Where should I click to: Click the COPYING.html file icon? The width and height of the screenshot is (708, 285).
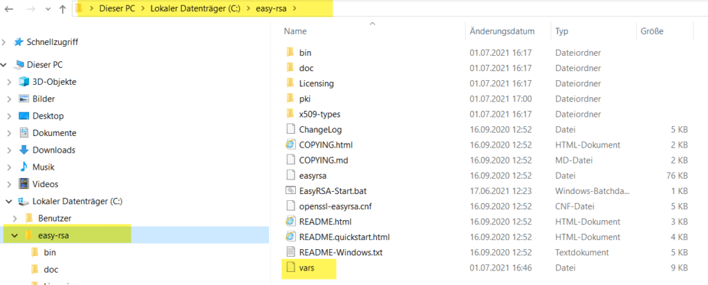(290, 145)
